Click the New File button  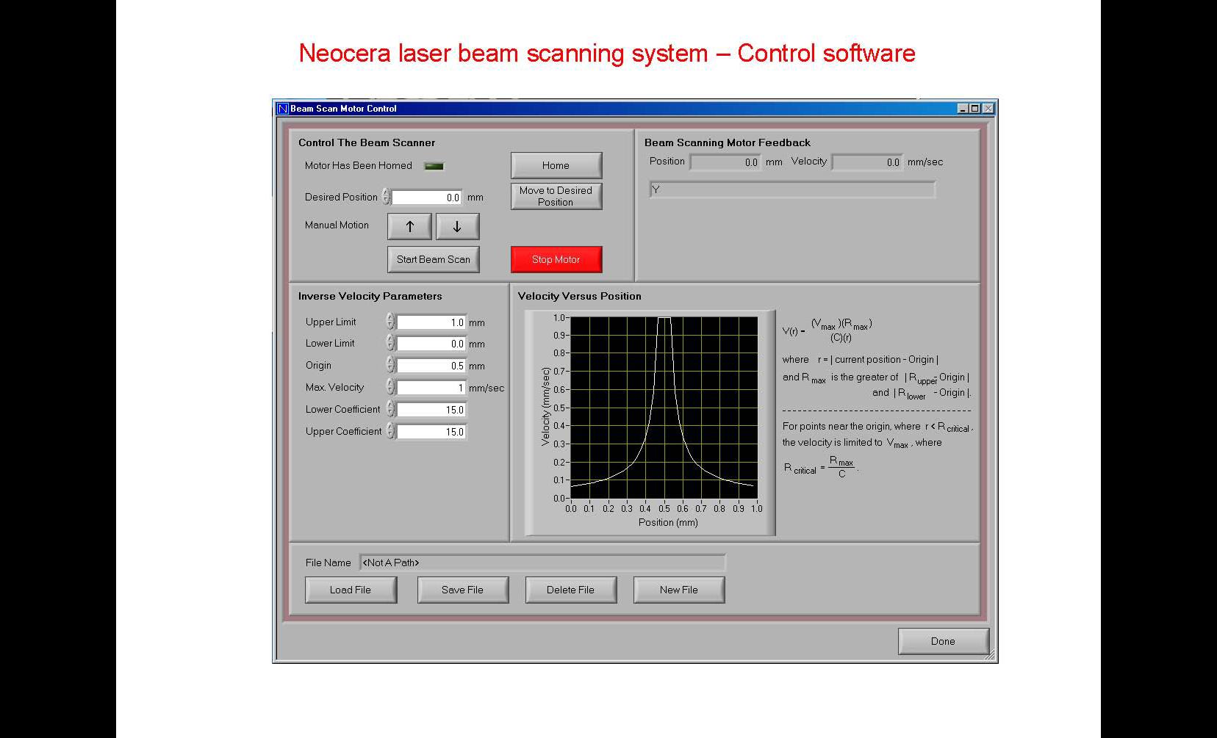pyautogui.click(x=679, y=590)
